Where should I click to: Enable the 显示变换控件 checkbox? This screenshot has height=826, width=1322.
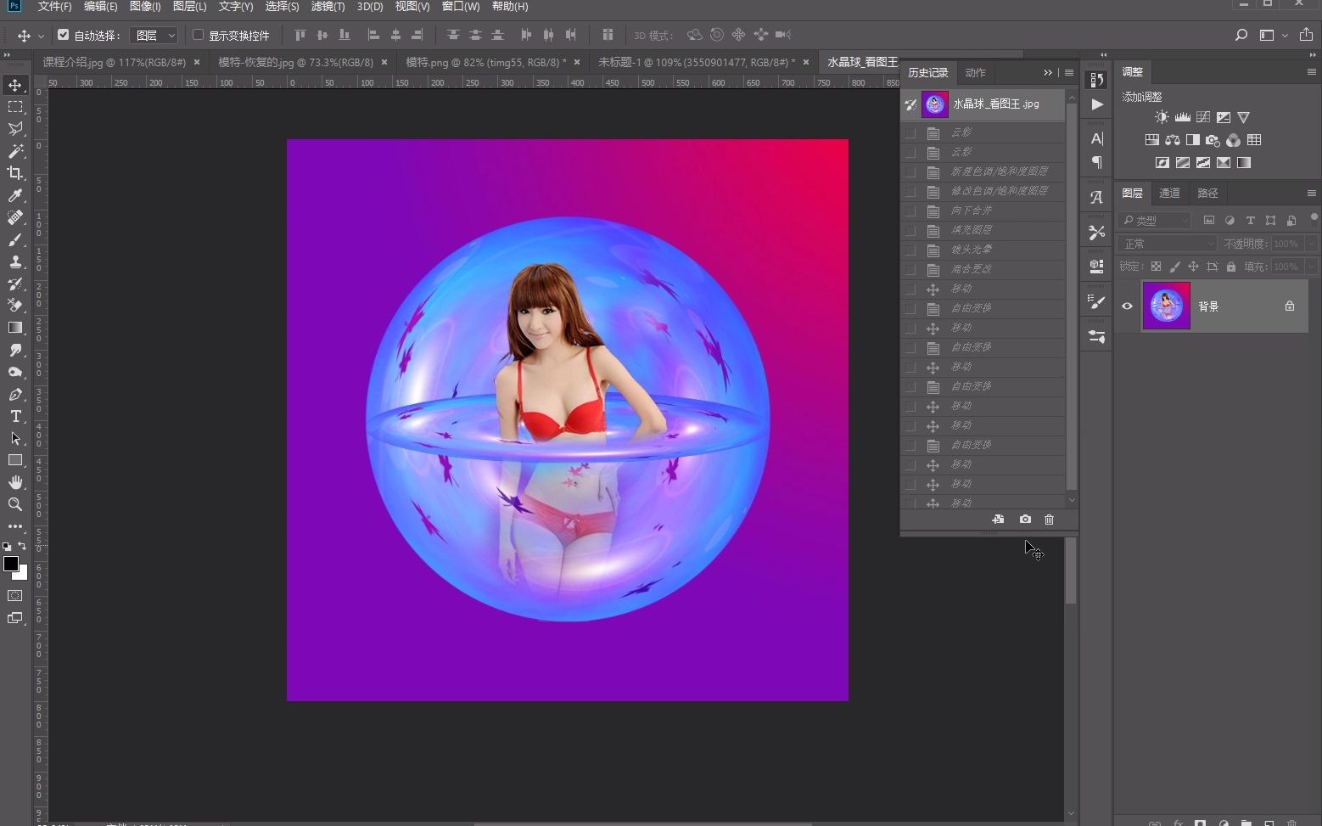point(196,35)
